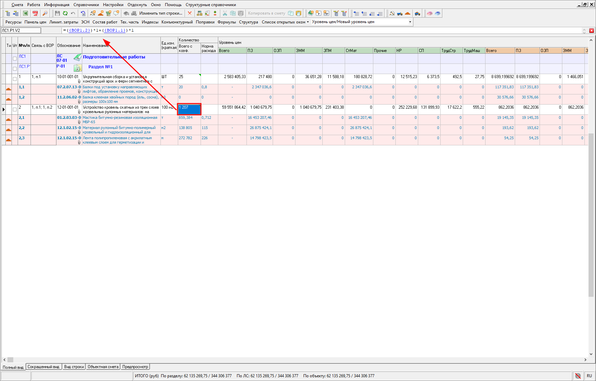
Task: Click the hammer and sickle labor icon
Action: [392, 13]
